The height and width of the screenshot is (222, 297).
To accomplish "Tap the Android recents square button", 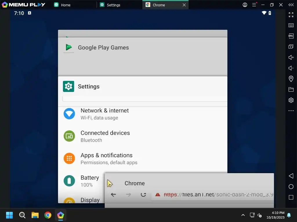I will 291,197.
